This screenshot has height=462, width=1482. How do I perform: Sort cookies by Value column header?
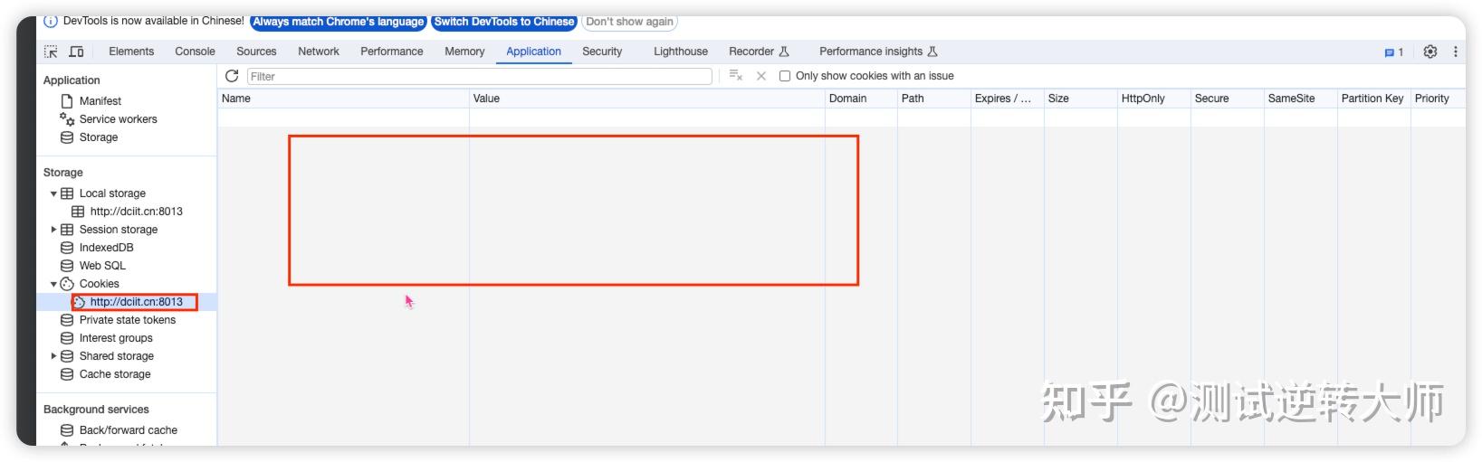647,99
